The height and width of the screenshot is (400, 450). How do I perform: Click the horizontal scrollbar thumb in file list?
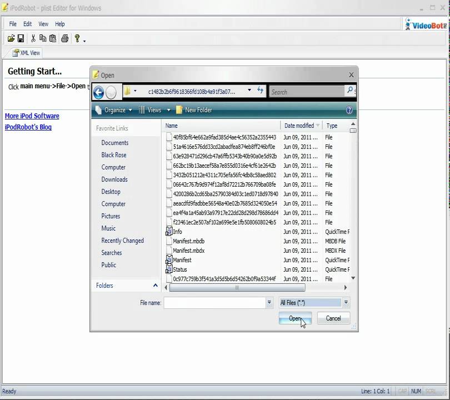pos(237,288)
